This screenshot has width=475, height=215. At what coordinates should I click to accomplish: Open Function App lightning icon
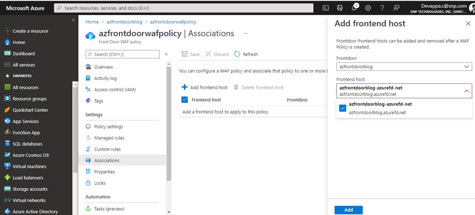(7, 133)
